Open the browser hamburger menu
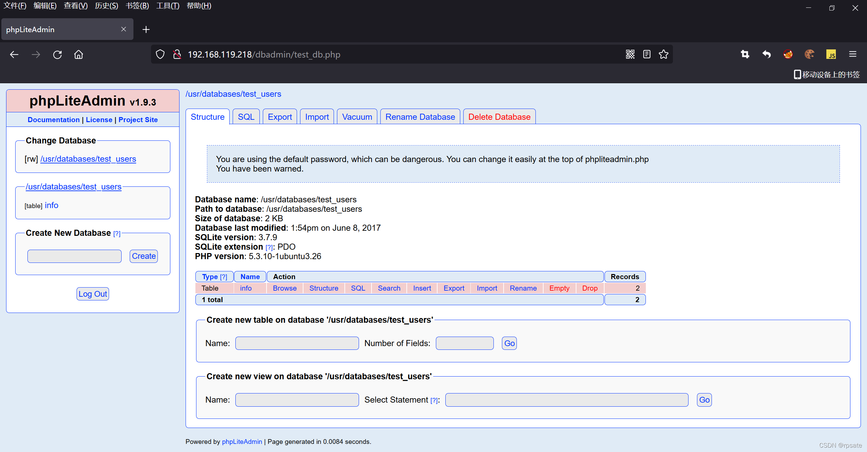 pyautogui.click(x=852, y=54)
